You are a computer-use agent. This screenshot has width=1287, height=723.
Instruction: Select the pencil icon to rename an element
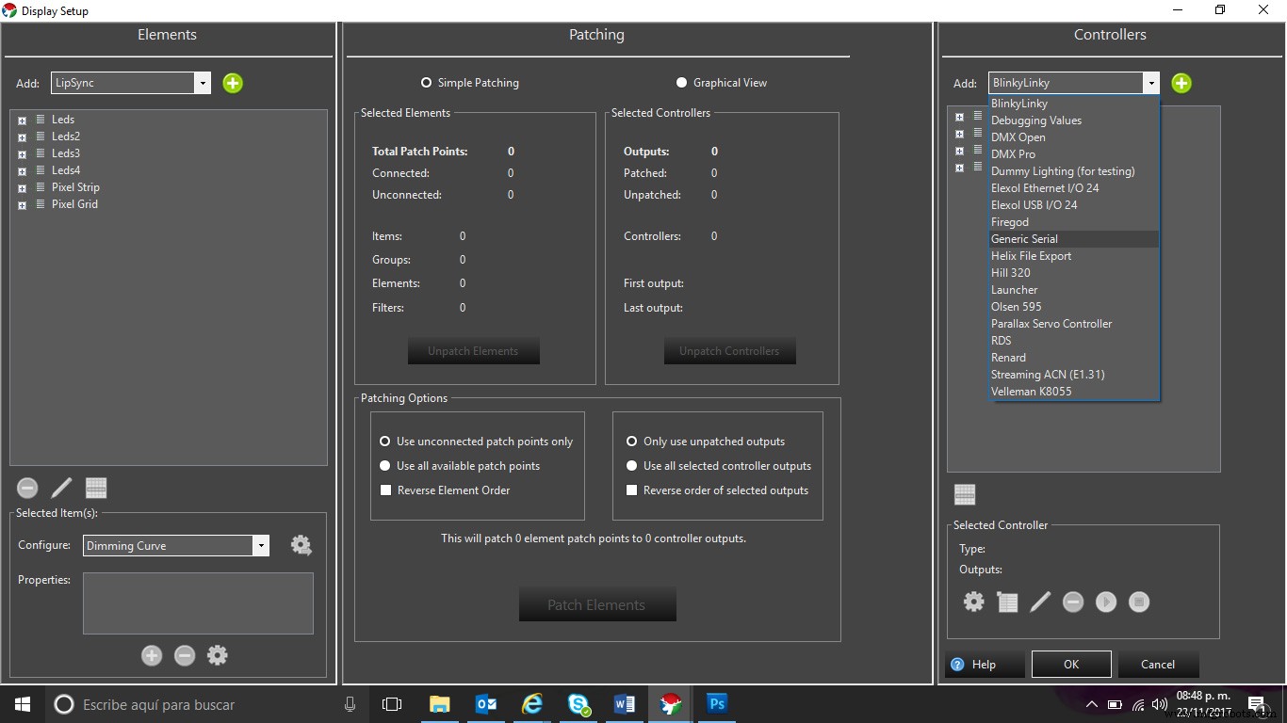(61, 488)
